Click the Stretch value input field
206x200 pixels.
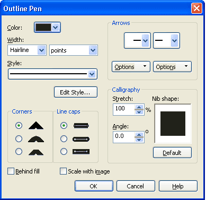124,109
